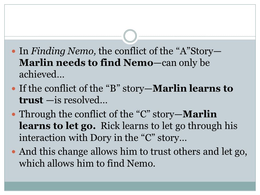Click the first orange bullet point
The width and height of the screenshot is (260, 195).
click(14, 51)
